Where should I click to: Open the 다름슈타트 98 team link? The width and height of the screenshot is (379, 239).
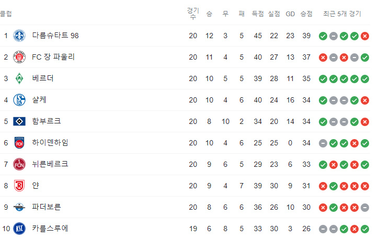[x=55, y=36]
